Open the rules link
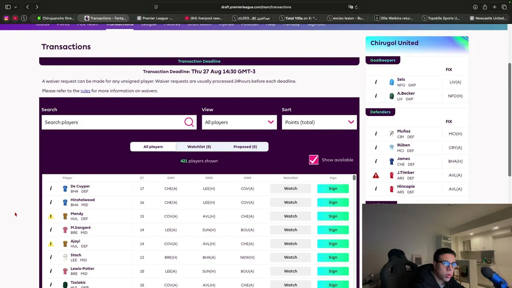This screenshot has height=288, width=512. point(85,91)
